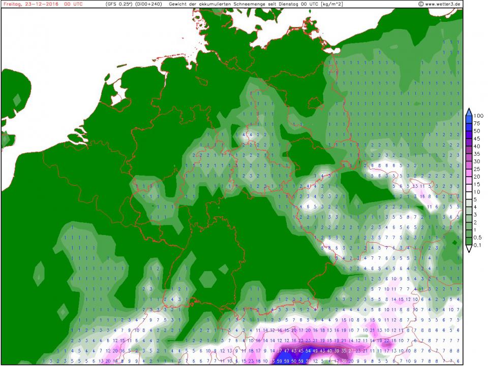Image resolution: width=488 pixels, height=366 pixels.
Task: Pick the white legend swatch between 5 and 10
Action: (x=468, y=195)
